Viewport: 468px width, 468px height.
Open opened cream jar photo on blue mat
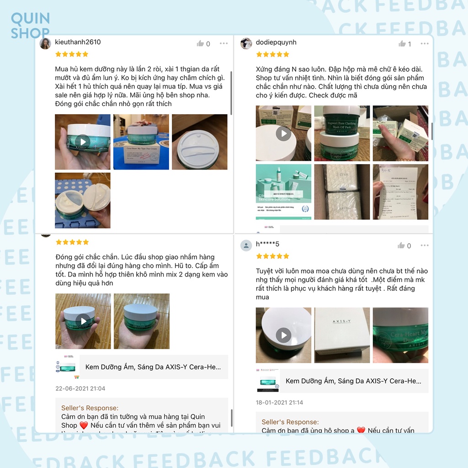[x=83, y=201]
